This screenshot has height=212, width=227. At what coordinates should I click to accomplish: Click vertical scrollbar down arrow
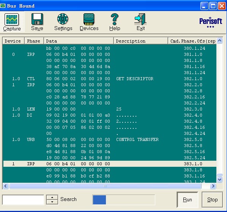point(220,180)
